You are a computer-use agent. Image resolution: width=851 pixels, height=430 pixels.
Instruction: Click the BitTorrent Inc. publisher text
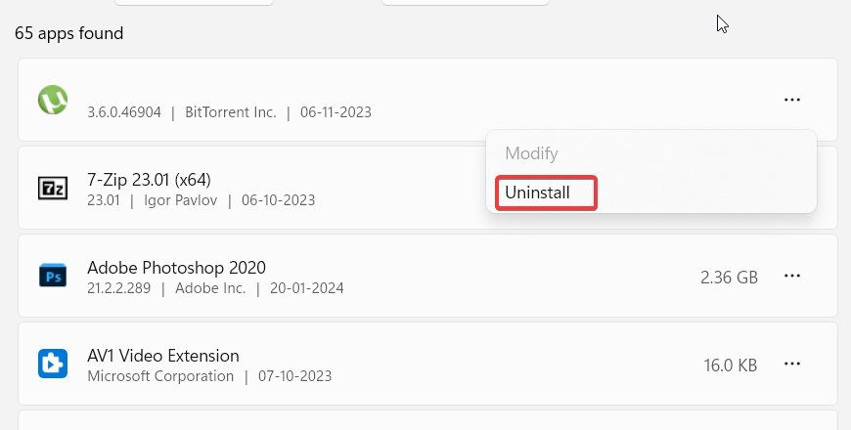[x=230, y=112]
